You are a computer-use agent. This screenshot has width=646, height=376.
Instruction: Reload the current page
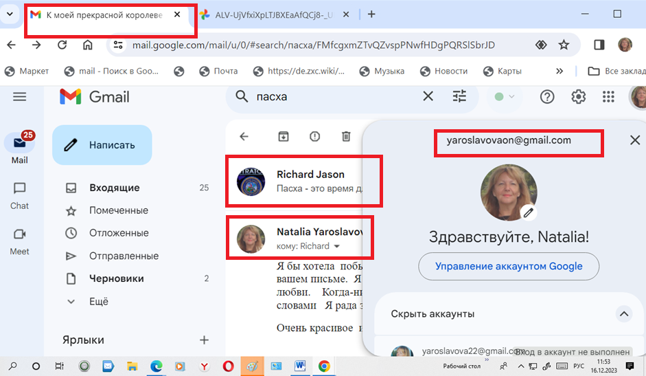pos(62,45)
